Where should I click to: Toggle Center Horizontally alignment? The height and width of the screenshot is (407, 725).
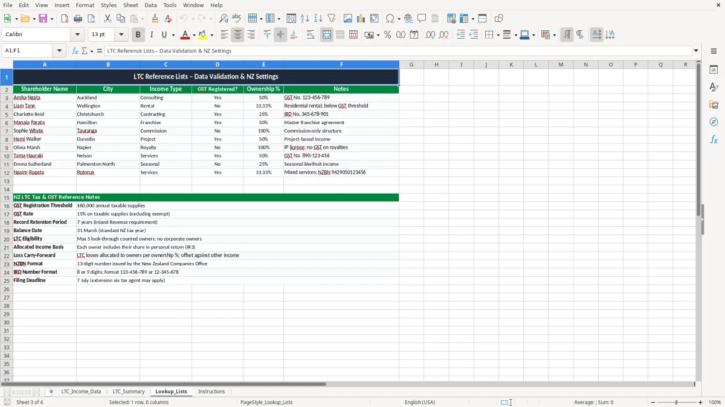click(237, 35)
